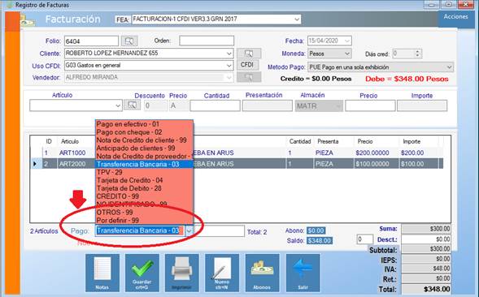Click the Folio input field
Image resolution: width=479 pixels, height=297 pixels.
pos(91,41)
